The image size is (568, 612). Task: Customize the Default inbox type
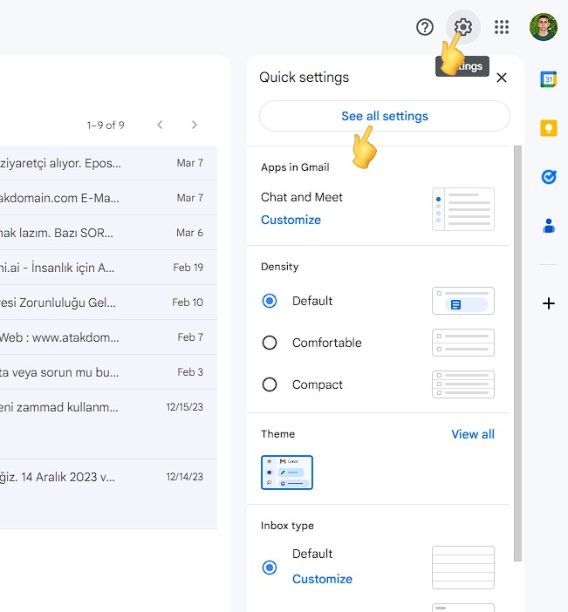322,579
